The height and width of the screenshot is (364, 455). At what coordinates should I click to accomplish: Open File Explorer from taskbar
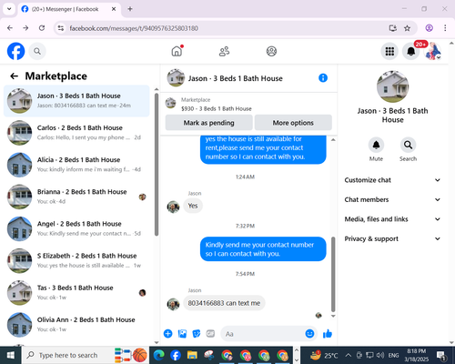click(192, 355)
